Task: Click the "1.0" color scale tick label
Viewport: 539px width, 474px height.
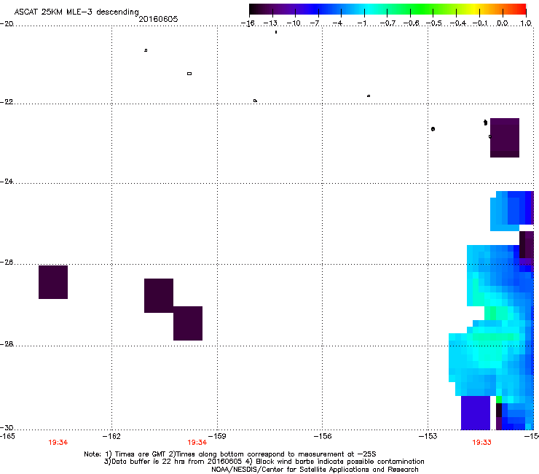Action: click(526, 23)
